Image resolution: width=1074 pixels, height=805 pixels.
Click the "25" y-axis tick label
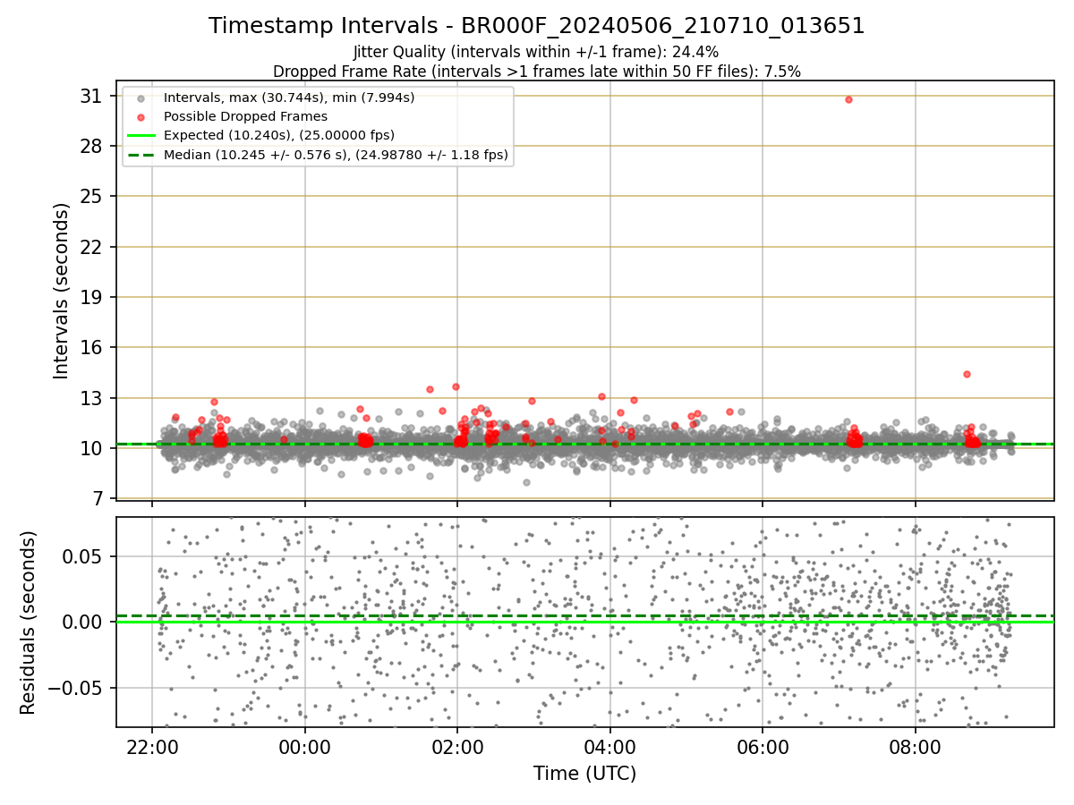92,196
